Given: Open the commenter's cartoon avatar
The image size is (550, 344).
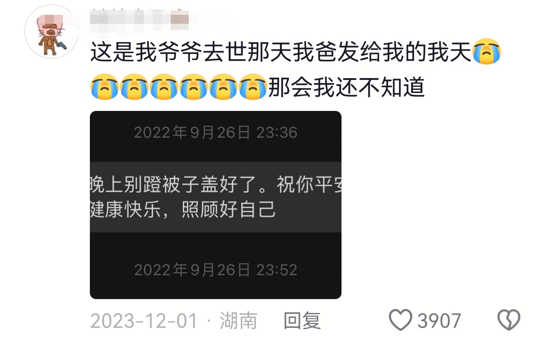Looking at the screenshot, I should (x=52, y=31).
